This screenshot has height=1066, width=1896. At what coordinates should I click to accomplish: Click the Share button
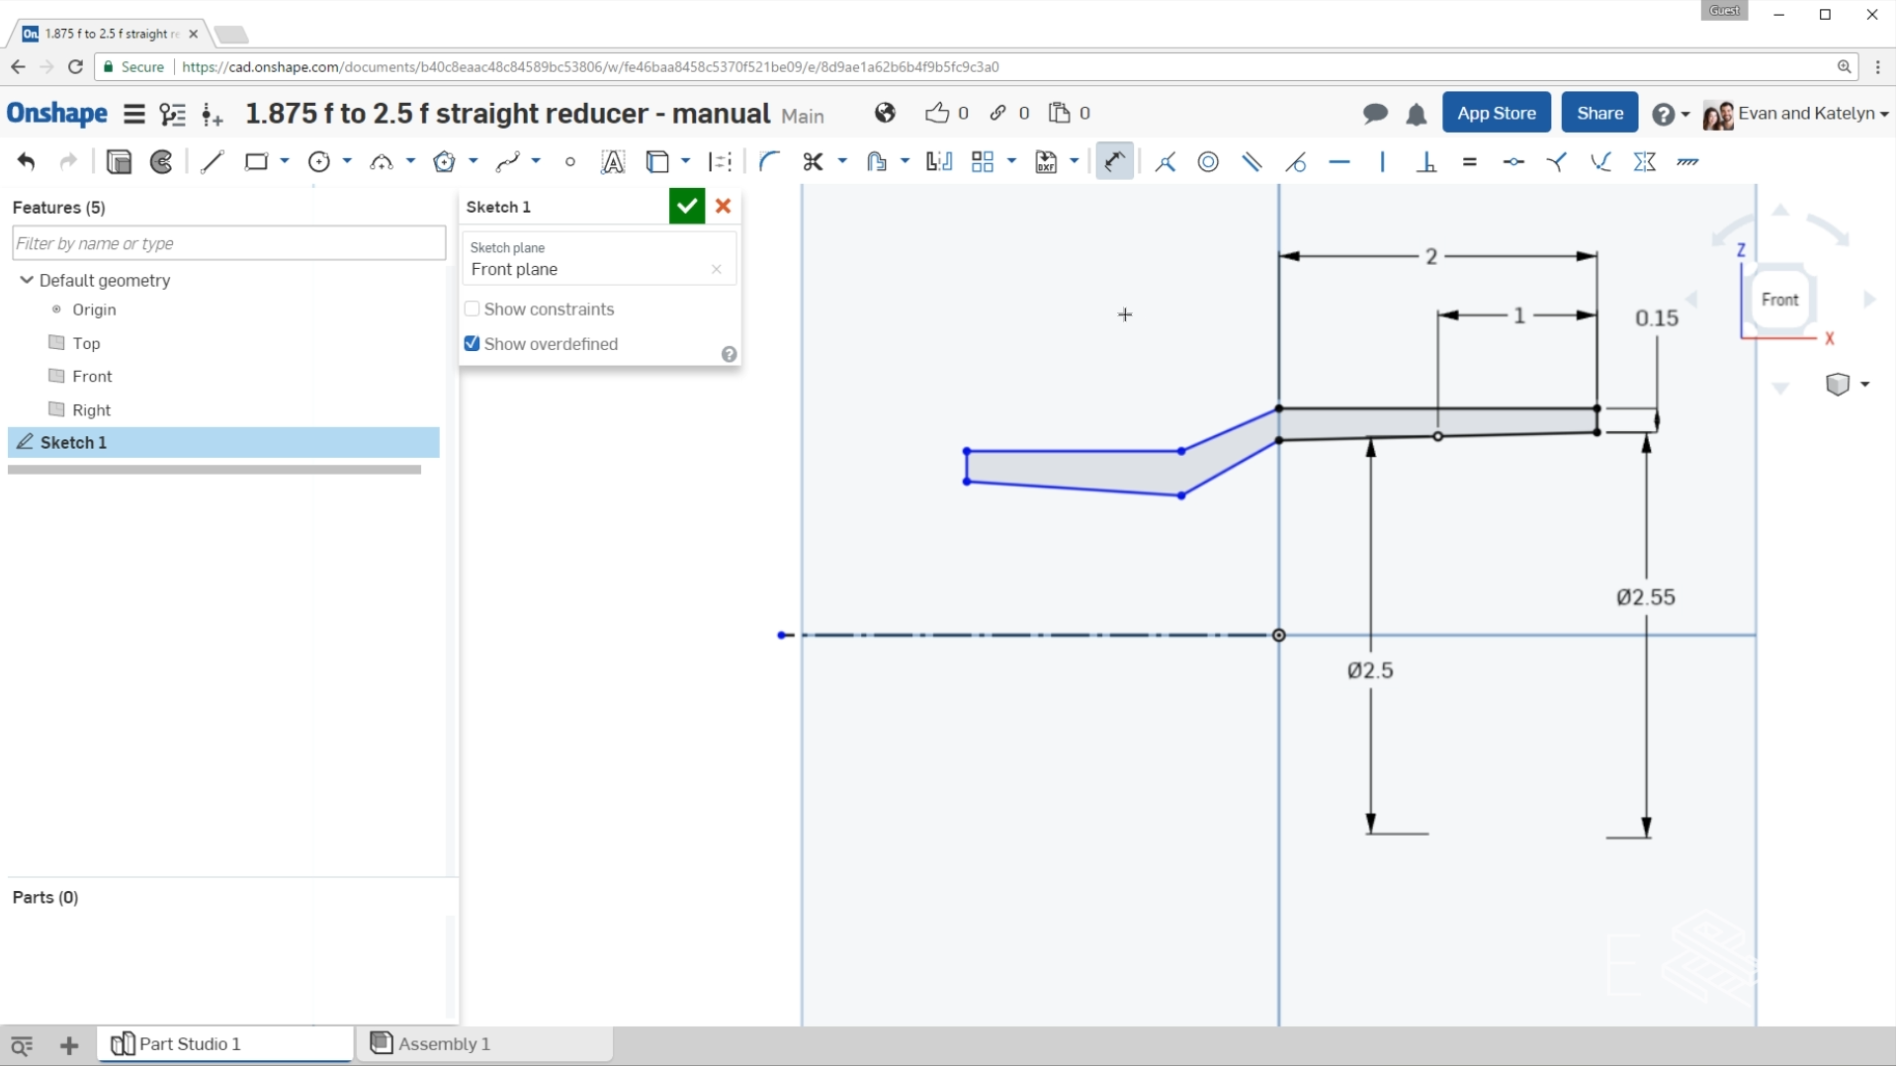pyautogui.click(x=1599, y=113)
